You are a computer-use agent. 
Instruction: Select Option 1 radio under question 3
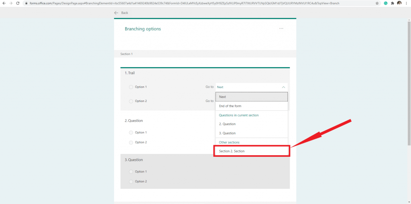[131, 172]
